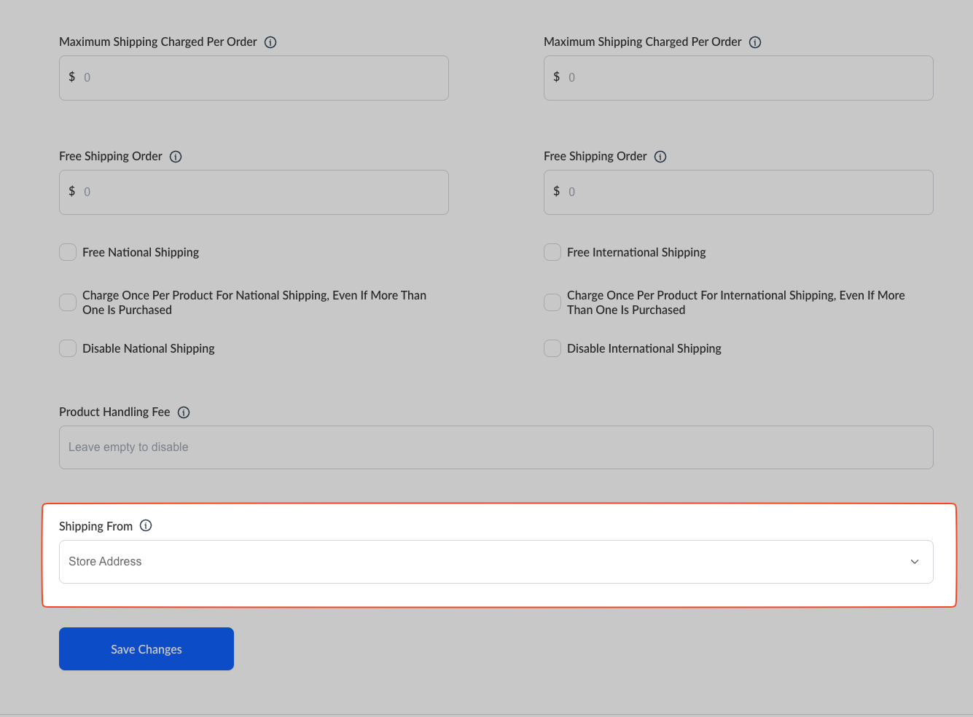Tick Disable National Shipping checkbox
Image resolution: width=973 pixels, height=717 pixels.
tap(68, 348)
